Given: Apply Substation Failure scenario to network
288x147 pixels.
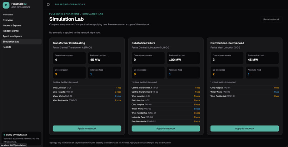Looking at the screenshot, I should coord(166,128).
